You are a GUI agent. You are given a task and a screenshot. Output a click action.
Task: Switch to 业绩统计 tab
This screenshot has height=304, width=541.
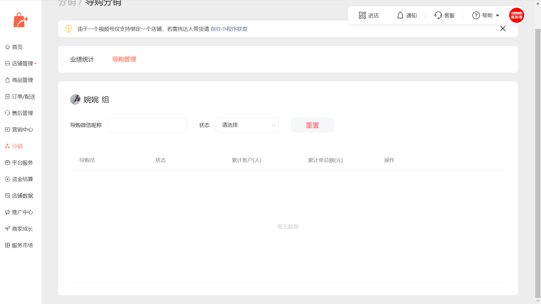pos(82,59)
